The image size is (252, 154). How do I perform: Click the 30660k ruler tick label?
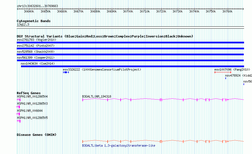[x=62, y=12]
